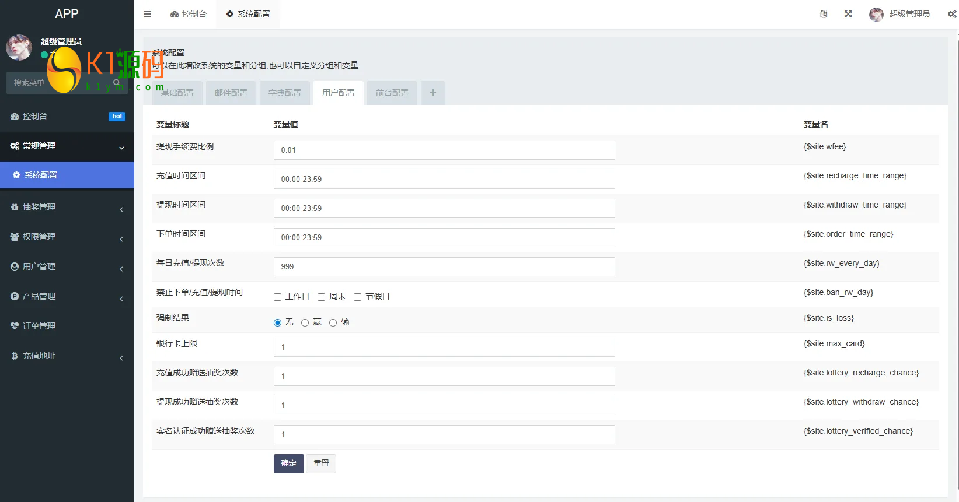The width and height of the screenshot is (959, 502).
Task: Switch to the 邮件配置 tab
Action: coord(231,93)
